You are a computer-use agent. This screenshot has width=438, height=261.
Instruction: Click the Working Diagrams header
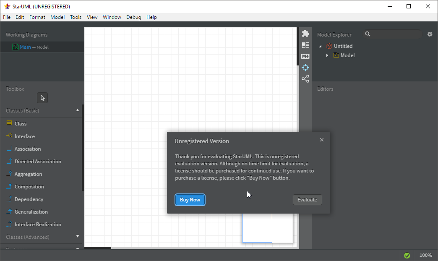coord(26,35)
